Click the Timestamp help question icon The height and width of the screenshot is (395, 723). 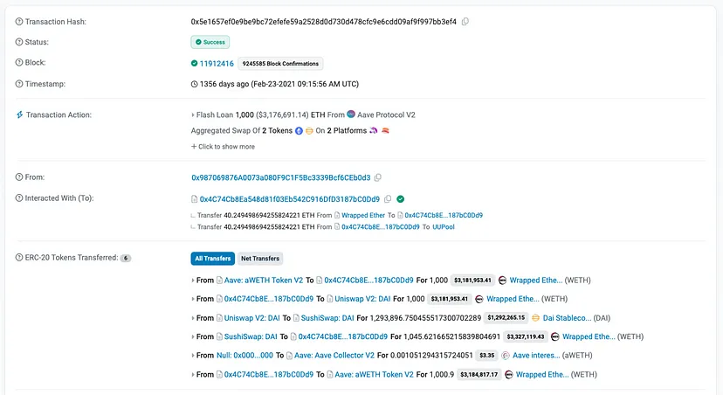pos(19,84)
